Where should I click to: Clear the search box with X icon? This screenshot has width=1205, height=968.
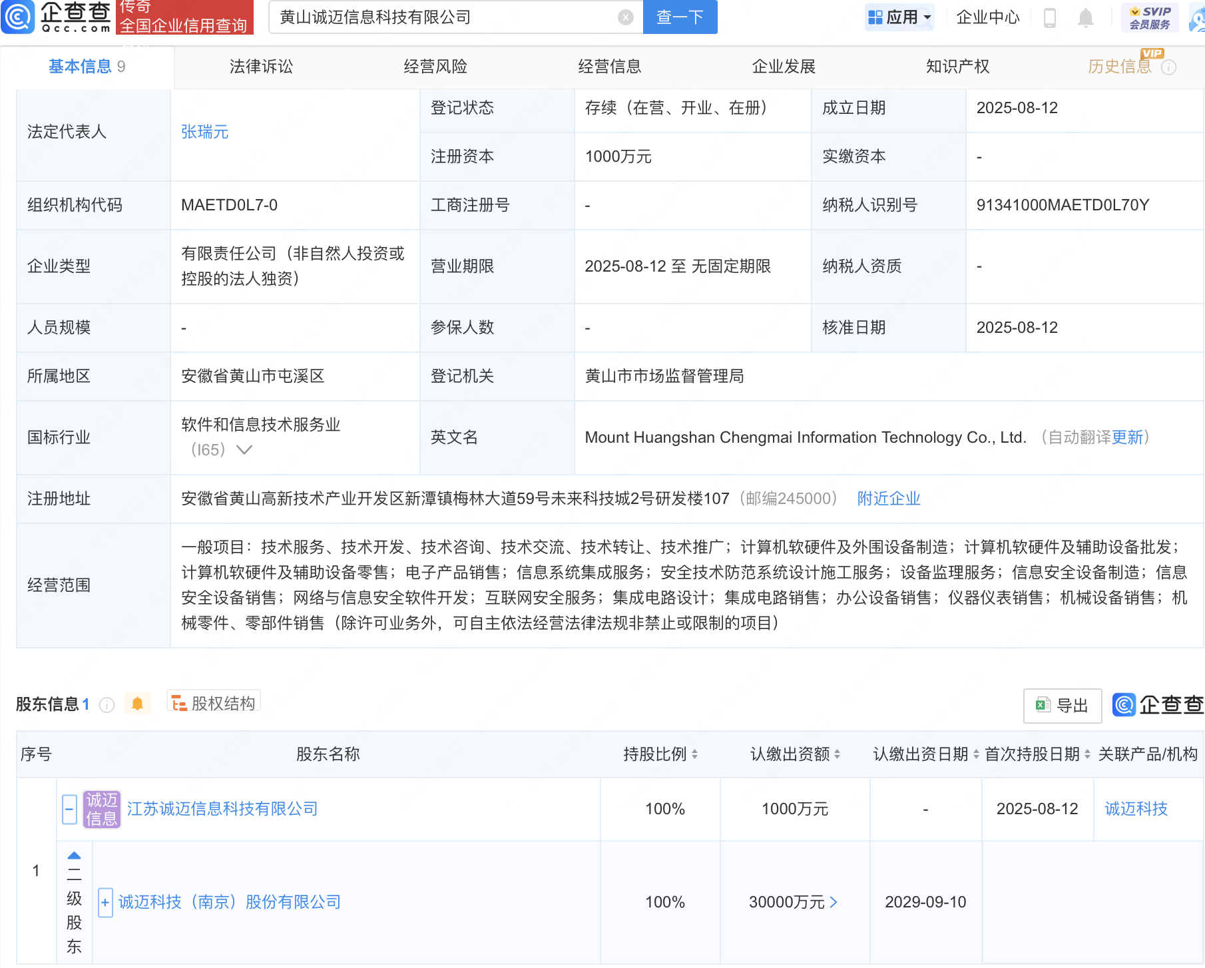click(x=625, y=17)
